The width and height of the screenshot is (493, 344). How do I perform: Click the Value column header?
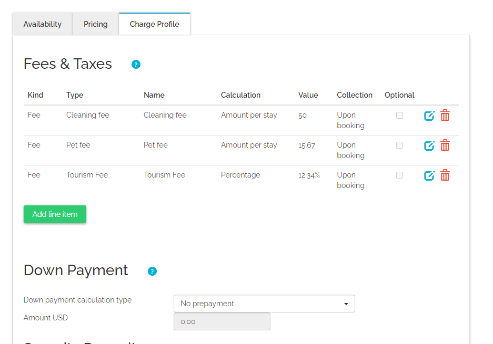[308, 95]
